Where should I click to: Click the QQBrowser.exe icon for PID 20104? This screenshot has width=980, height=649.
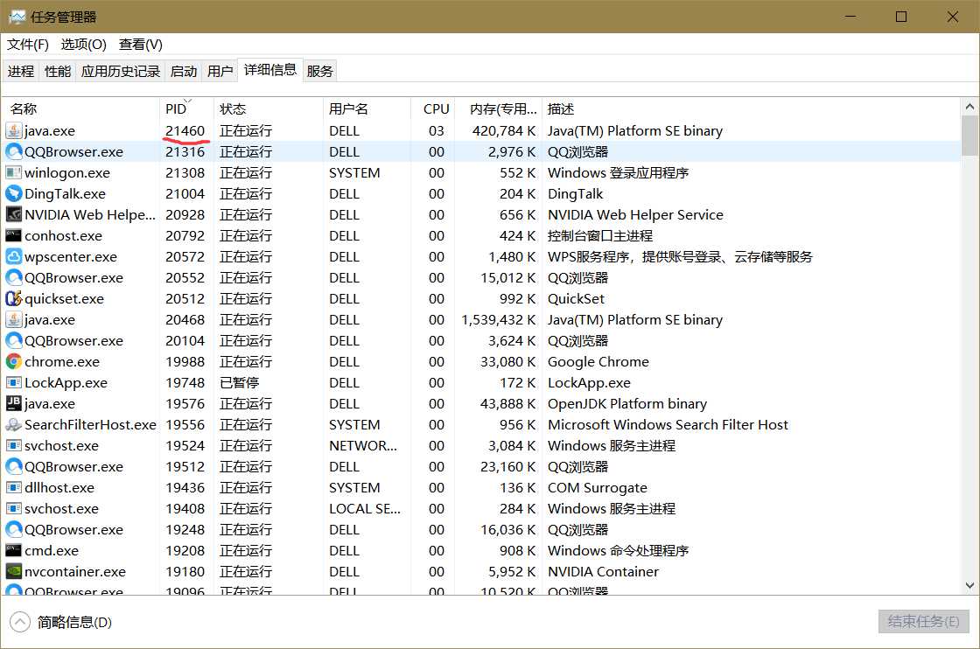pos(14,340)
